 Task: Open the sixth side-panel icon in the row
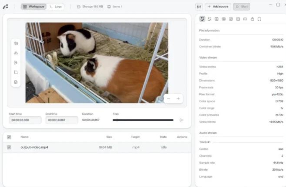click(238, 19)
